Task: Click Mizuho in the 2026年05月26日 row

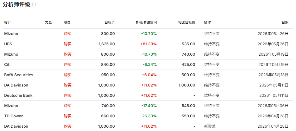Action: 11,34
